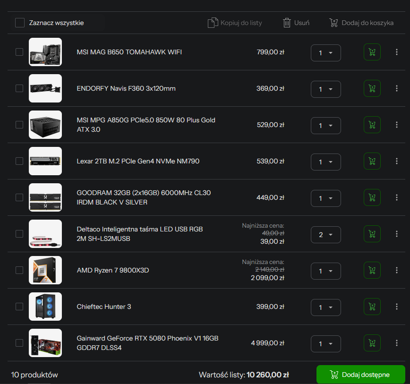The height and width of the screenshot is (384, 410).
Task: Open quantity dropdown for ENDORFY Navis F360
Action: click(x=326, y=89)
